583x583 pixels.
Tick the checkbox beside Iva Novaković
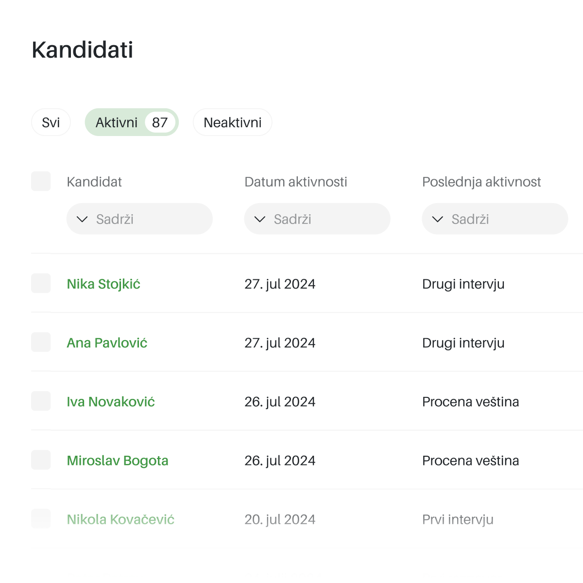tap(41, 401)
